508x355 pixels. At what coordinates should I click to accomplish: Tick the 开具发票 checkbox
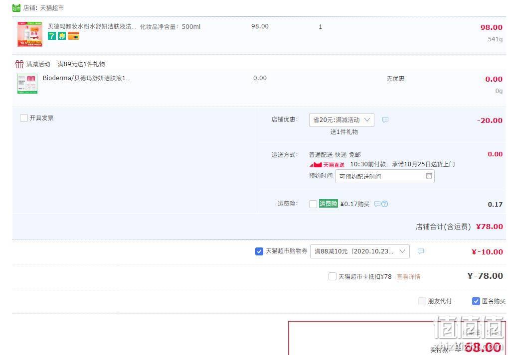(x=23, y=118)
